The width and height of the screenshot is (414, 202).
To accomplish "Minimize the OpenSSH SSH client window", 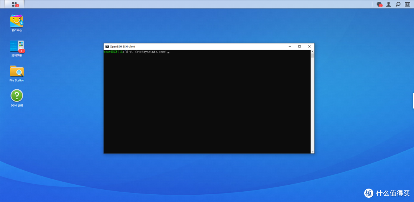I will (x=290, y=46).
